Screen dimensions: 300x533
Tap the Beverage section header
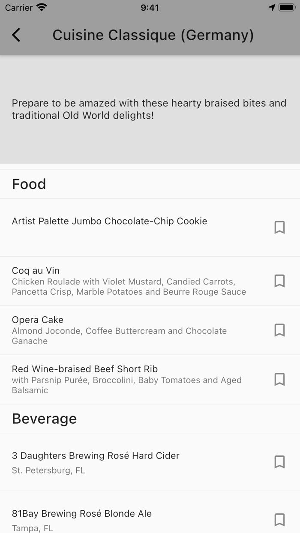click(45, 419)
